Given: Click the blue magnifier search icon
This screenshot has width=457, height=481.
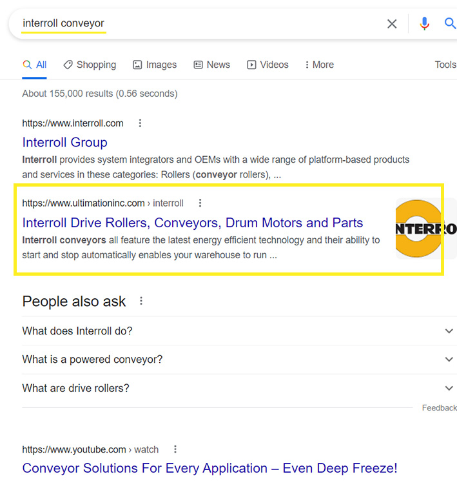Looking at the screenshot, I should point(450,23).
